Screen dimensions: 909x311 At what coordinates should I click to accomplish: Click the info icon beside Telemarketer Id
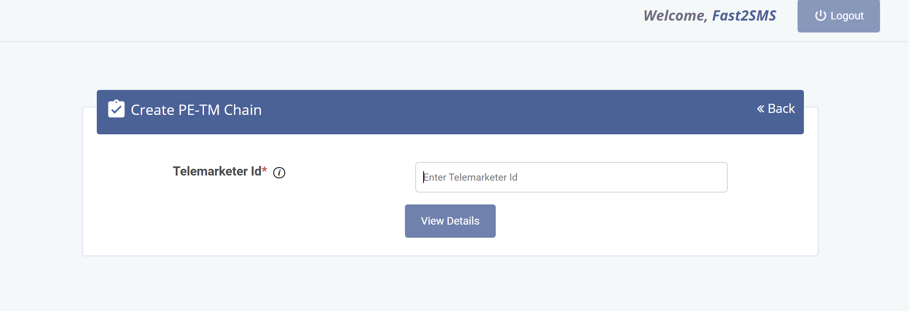(x=279, y=173)
